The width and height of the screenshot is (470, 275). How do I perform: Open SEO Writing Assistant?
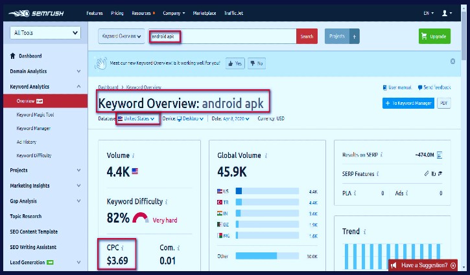(33, 247)
